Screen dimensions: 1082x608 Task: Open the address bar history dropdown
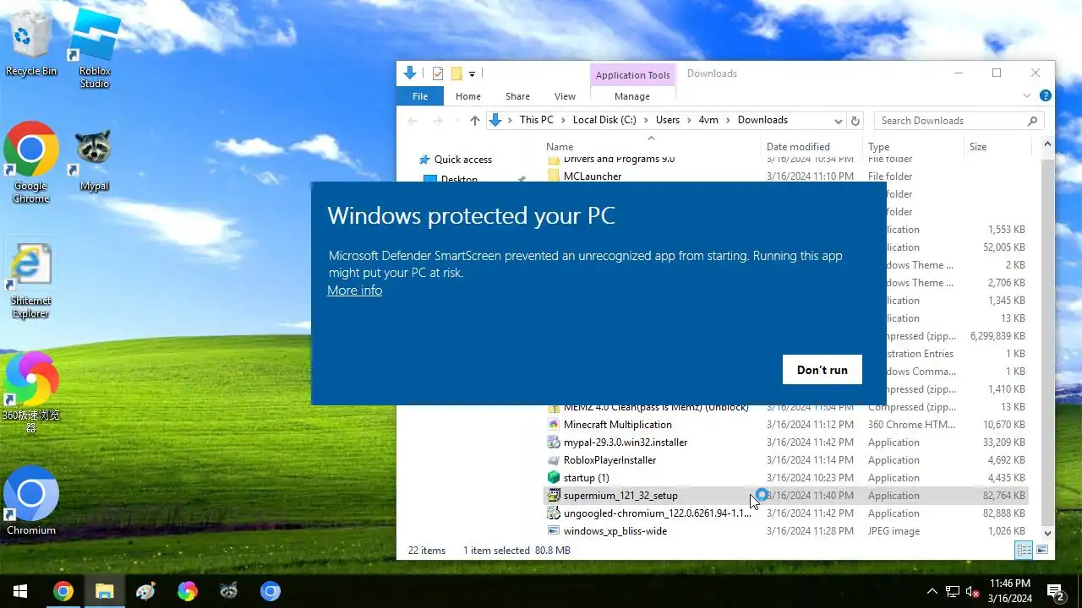[838, 120]
